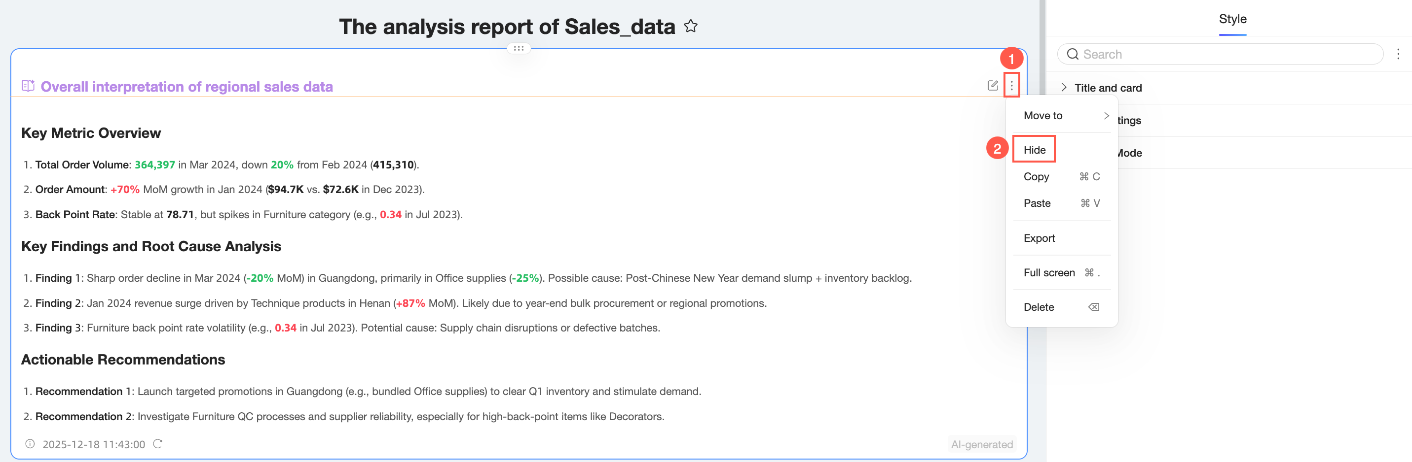Click the search magnifier icon

(x=1072, y=54)
